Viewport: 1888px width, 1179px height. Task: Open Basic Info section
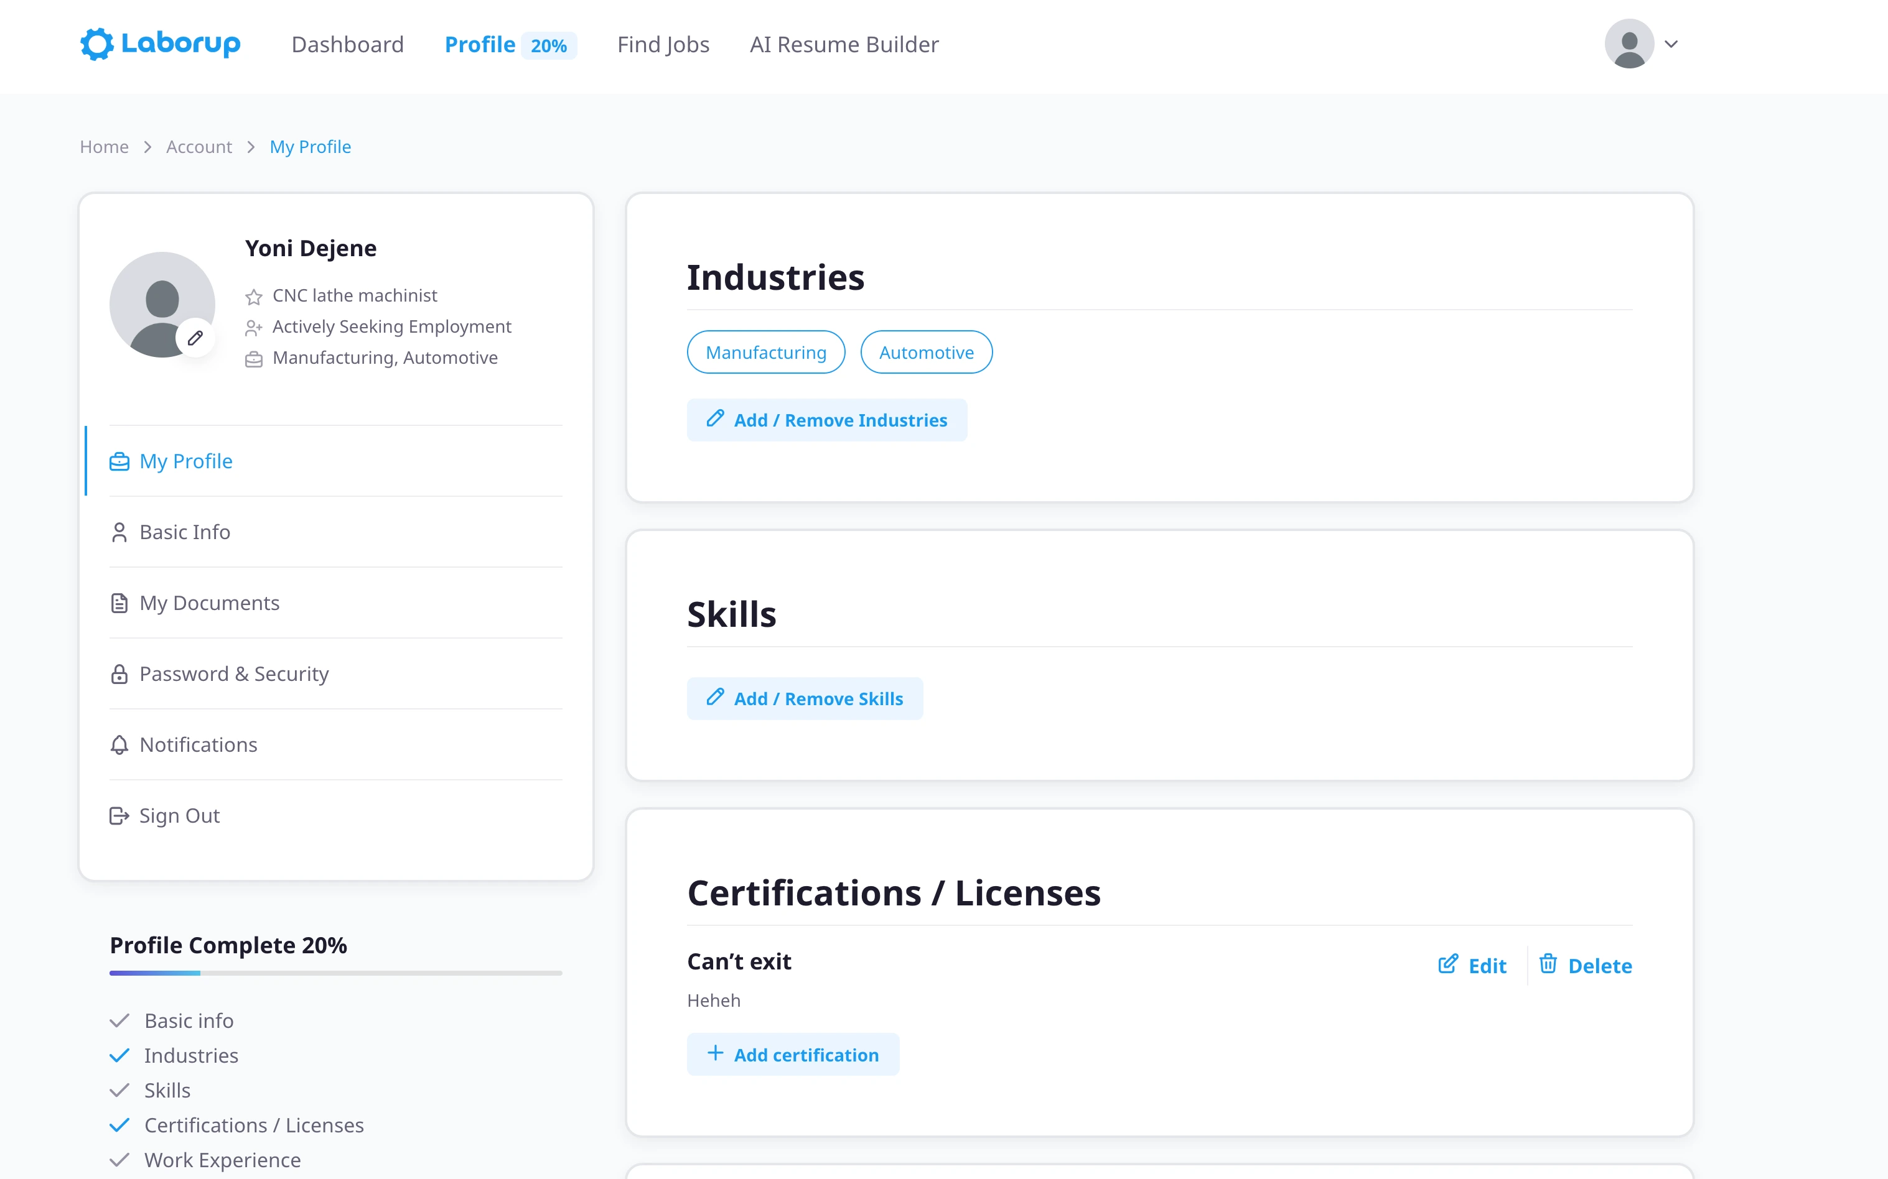point(335,532)
